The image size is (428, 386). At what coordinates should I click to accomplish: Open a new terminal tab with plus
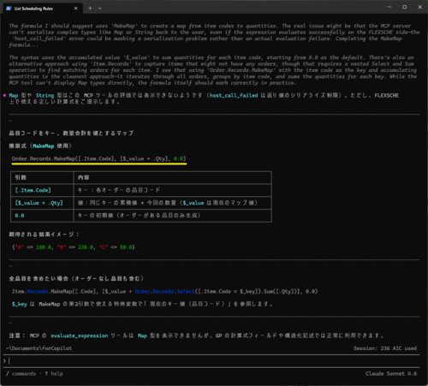point(90,9)
